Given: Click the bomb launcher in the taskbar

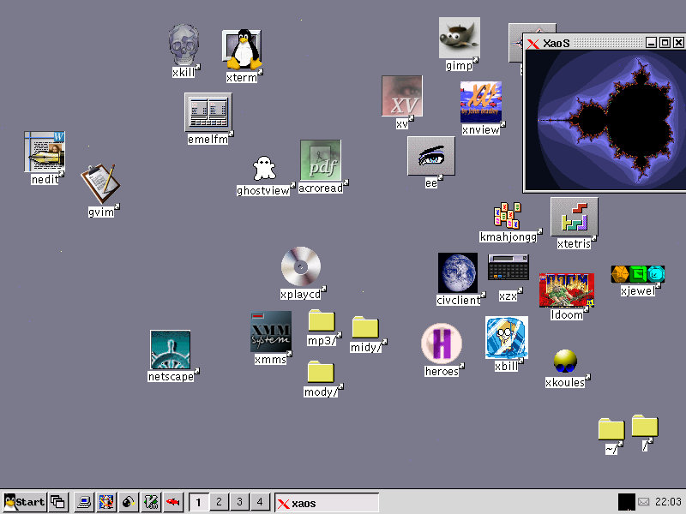Looking at the screenshot, I should tap(128, 502).
